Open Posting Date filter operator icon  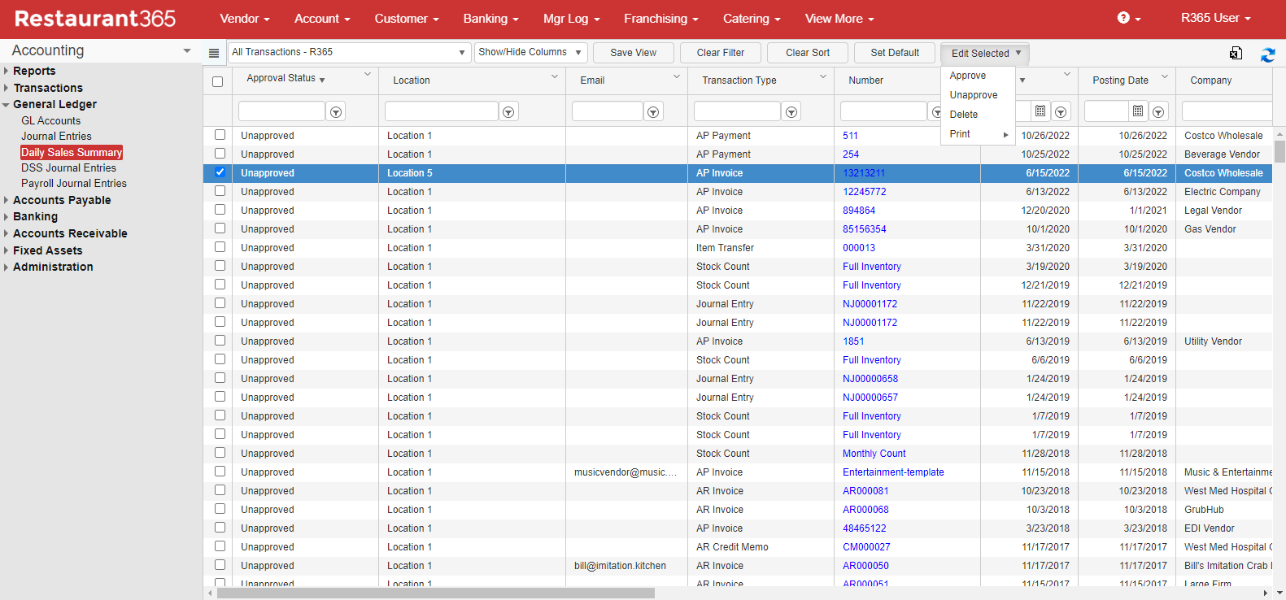pyautogui.click(x=1158, y=112)
